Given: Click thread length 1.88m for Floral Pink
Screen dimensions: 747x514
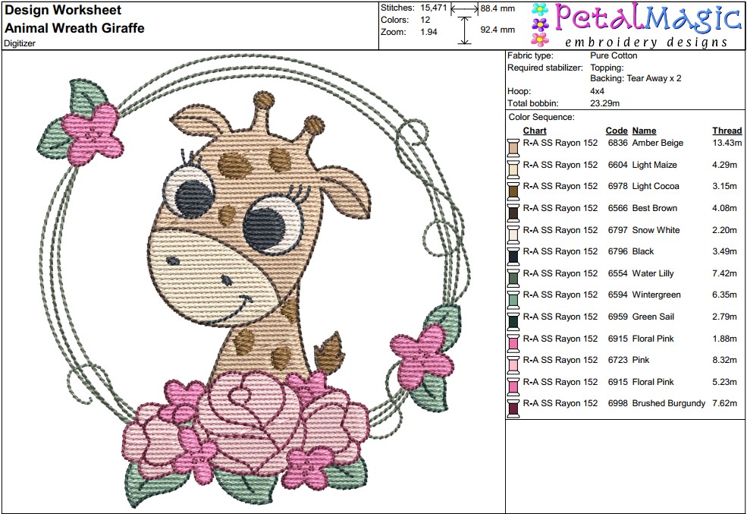Looking at the screenshot, I should point(724,339).
